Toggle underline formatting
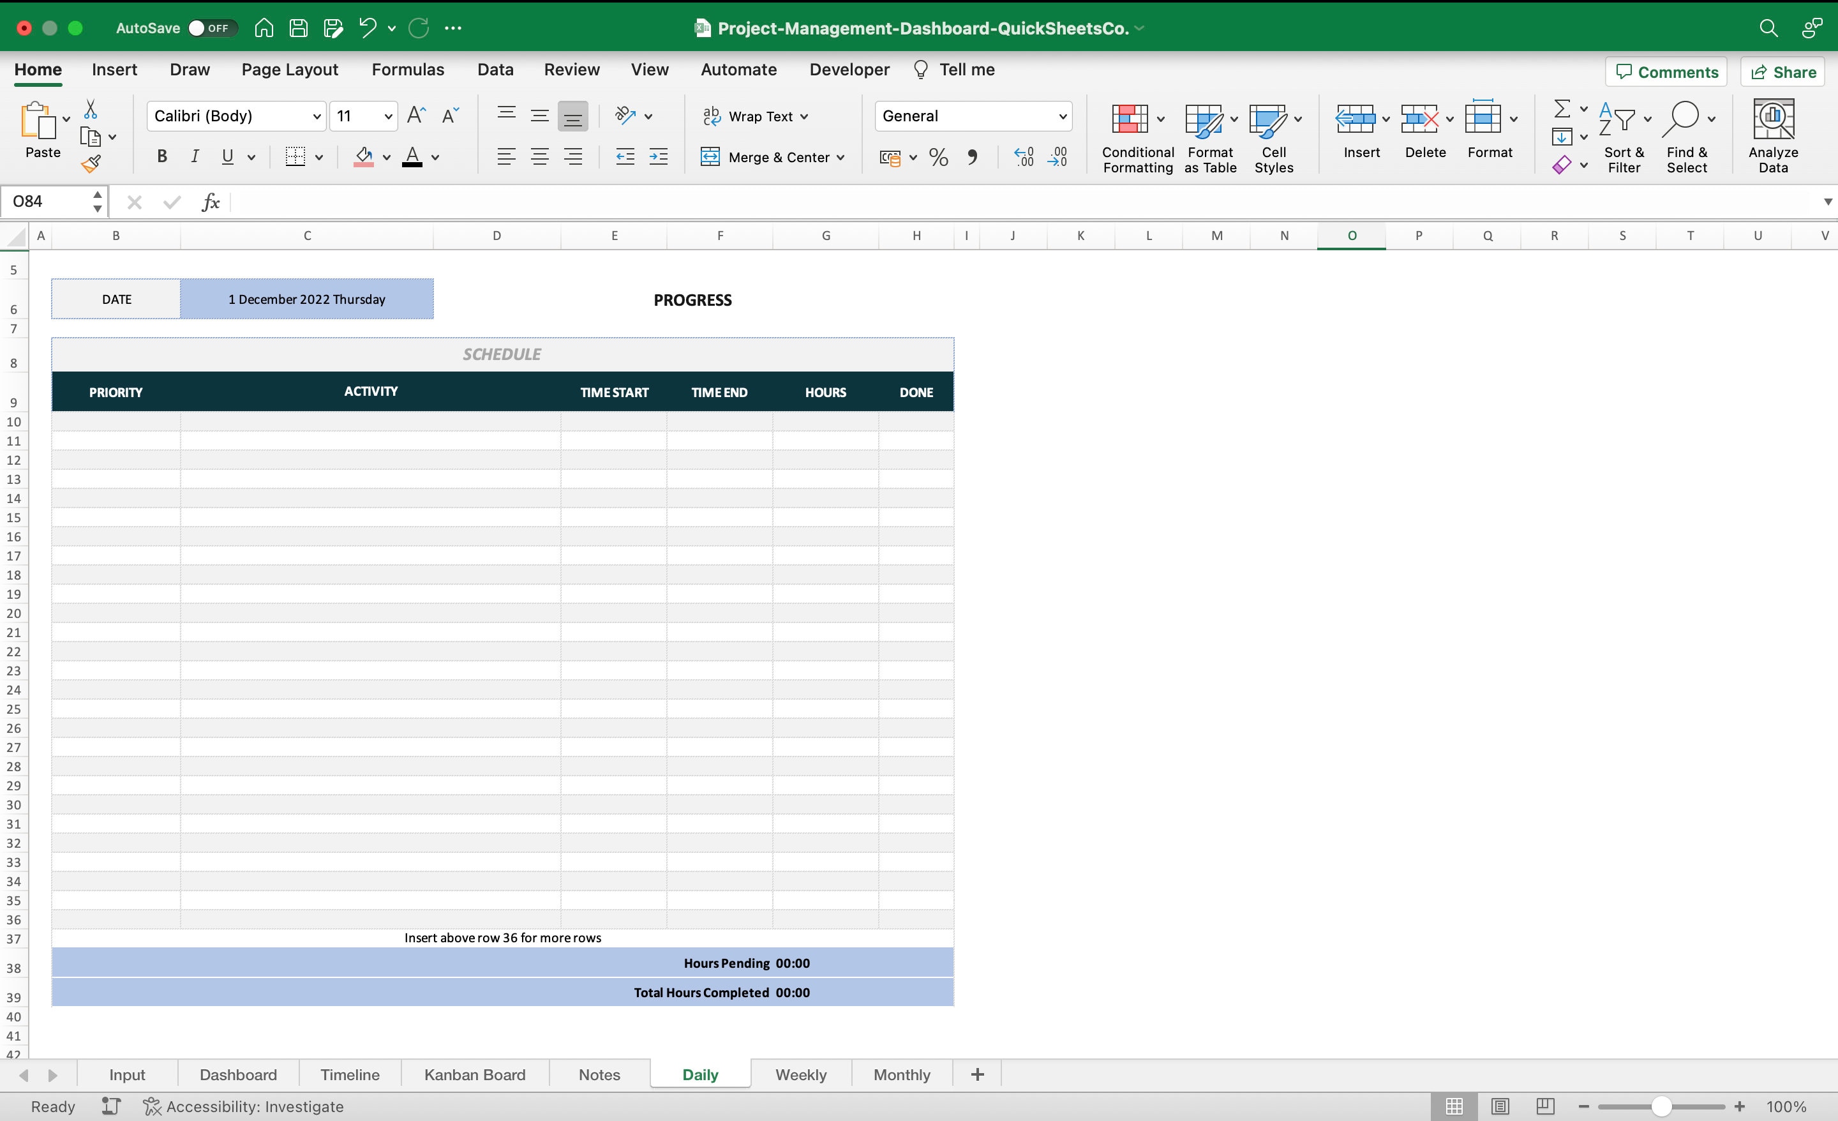The height and width of the screenshot is (1121, 1838). pos(227,157)
